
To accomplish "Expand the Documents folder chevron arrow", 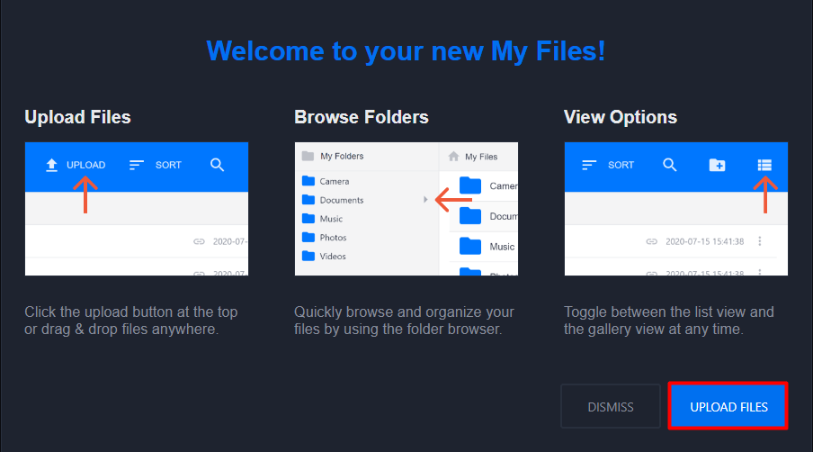I will tap(425, 200).
